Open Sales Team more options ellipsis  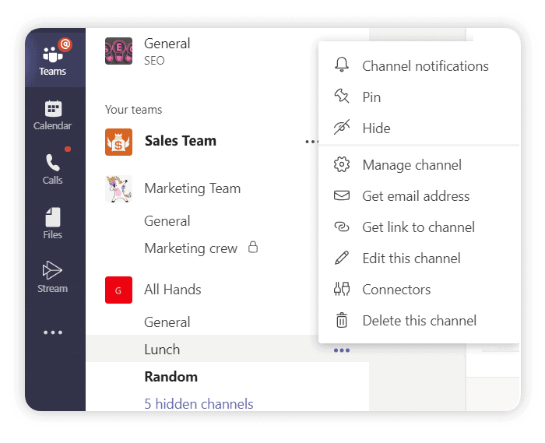pyautogui.click(x=311, y=142)
